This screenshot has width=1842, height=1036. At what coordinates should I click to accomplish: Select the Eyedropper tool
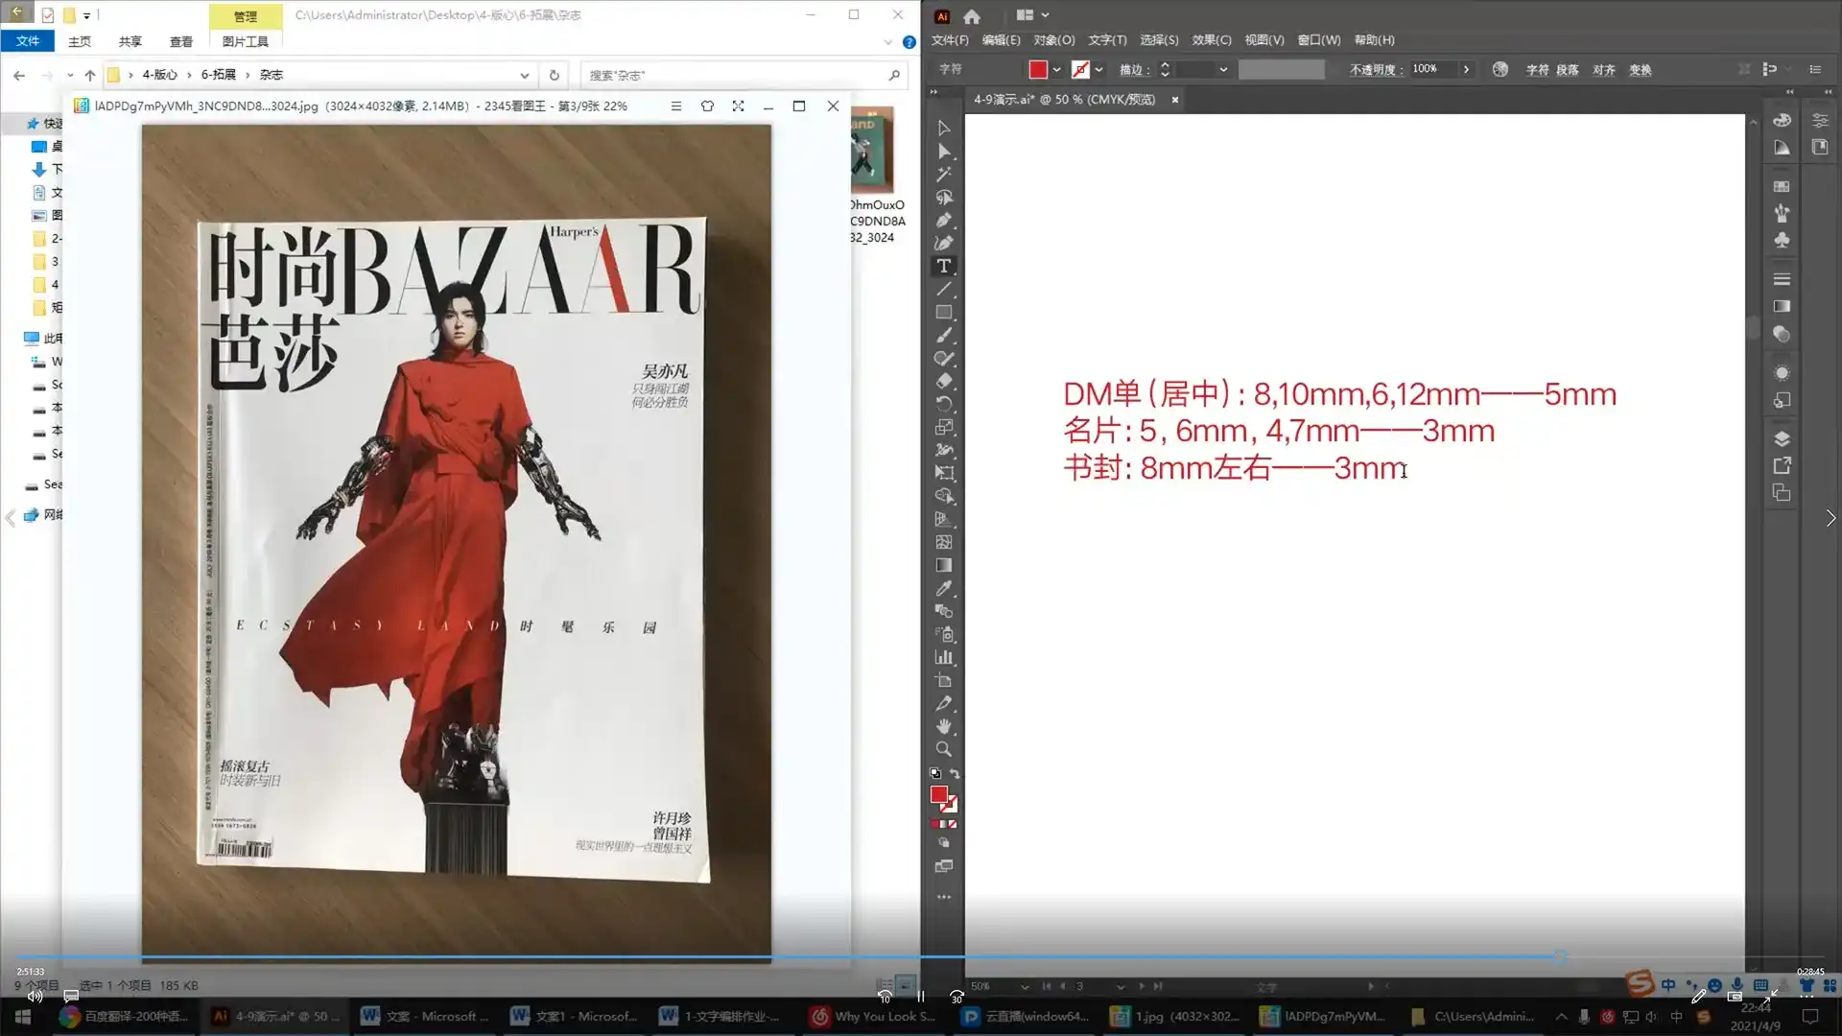[x=944, y=588]
